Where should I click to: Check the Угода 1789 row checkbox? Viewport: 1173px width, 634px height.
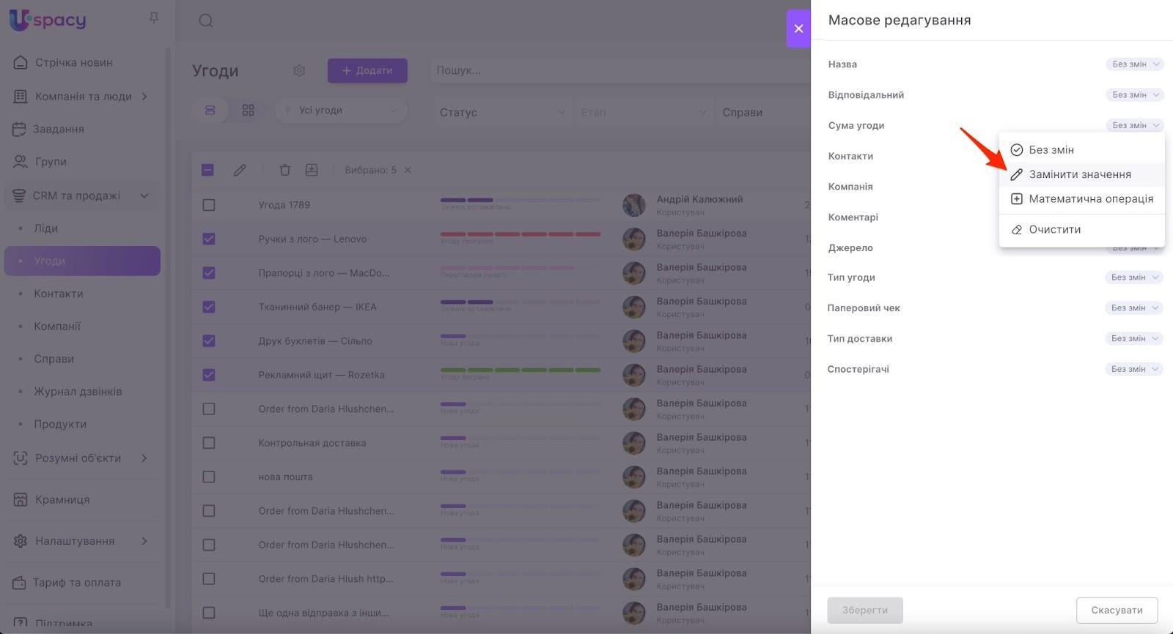[209, 205]
